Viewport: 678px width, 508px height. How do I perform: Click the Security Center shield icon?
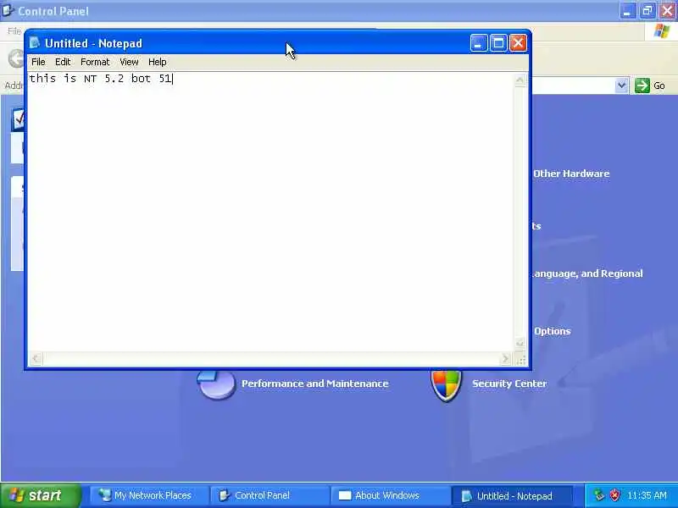pos(447,384)
